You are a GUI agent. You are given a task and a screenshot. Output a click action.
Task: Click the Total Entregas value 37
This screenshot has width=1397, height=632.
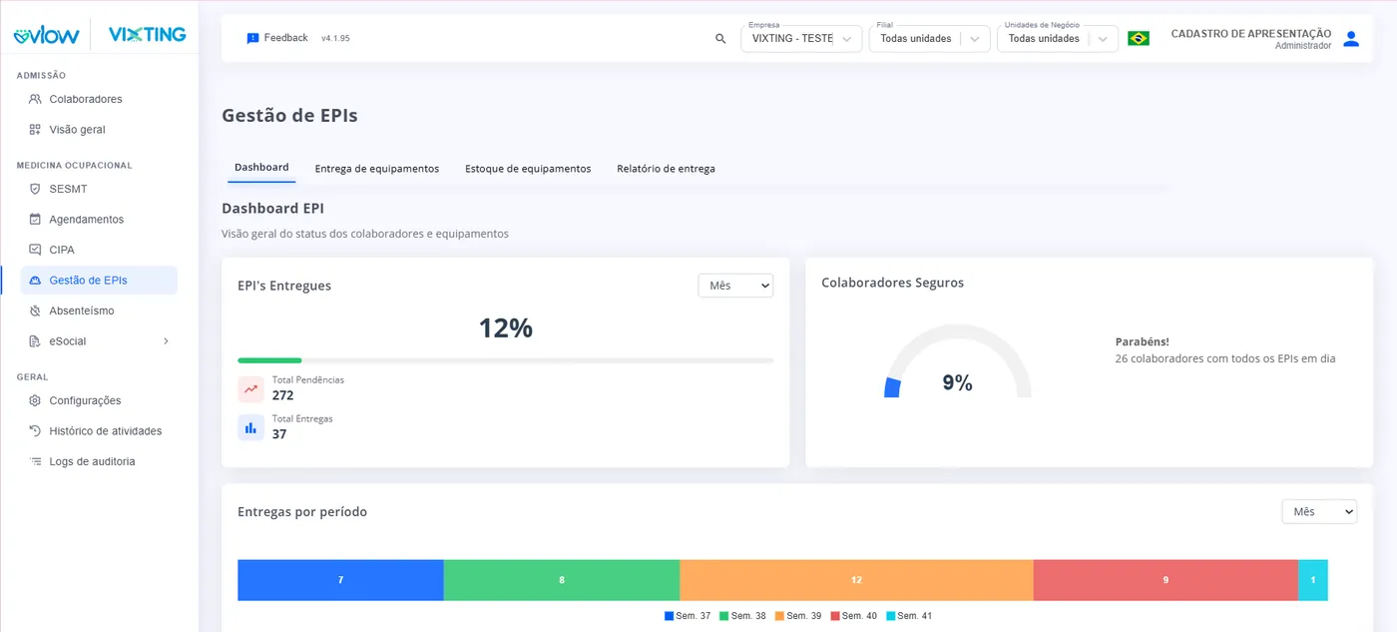279,434
